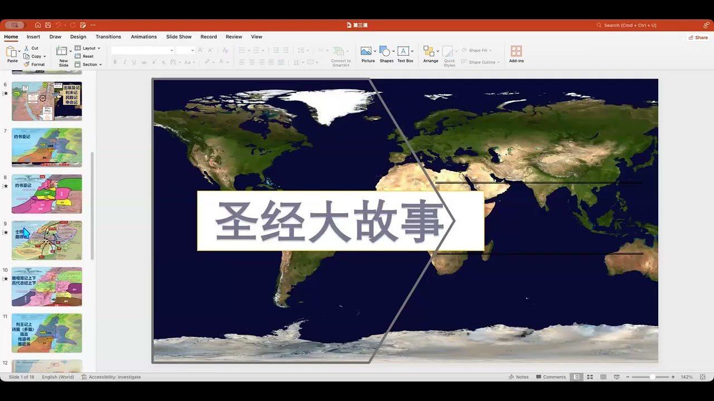Open the more options ellipsis in title bar

pyautogui.click(x=93, y=25)
